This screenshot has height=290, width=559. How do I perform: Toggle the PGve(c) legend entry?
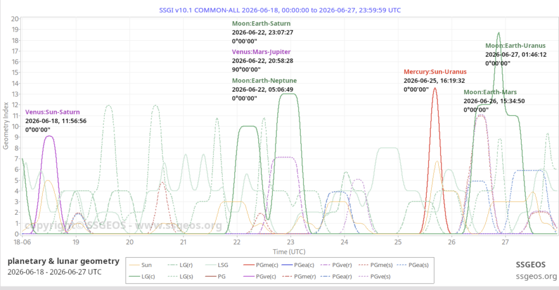(260, 276)
